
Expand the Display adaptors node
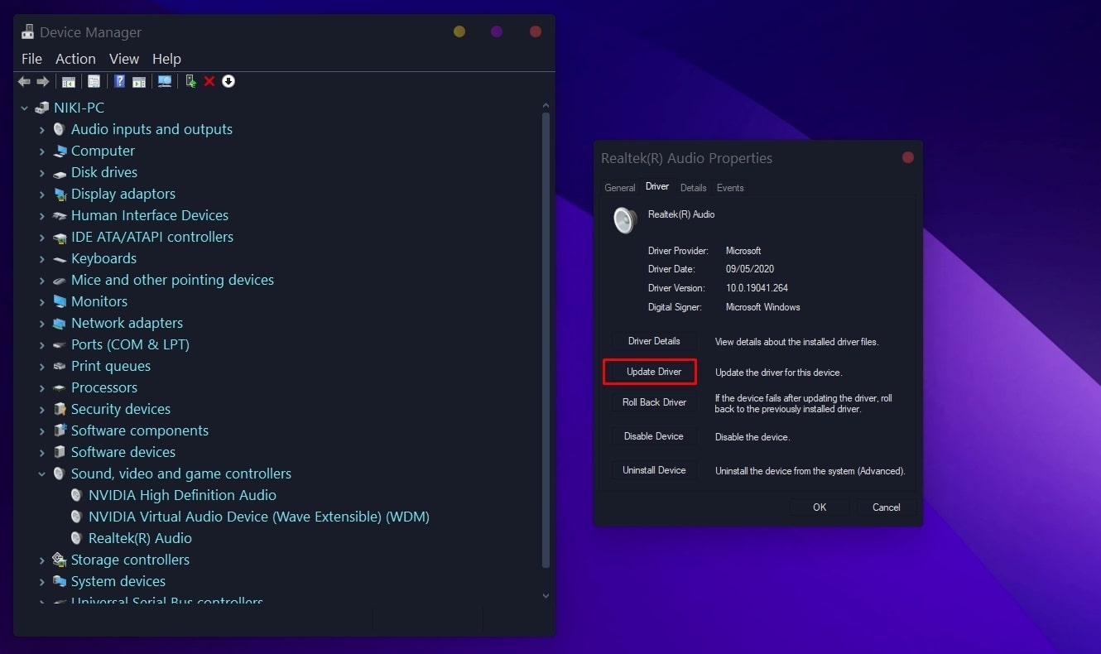click(x=41, y=194)
